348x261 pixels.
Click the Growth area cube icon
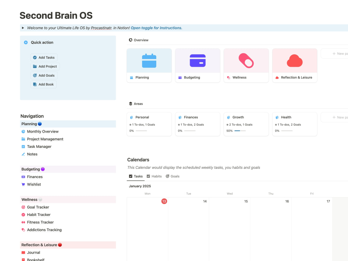tap(228, 117)
